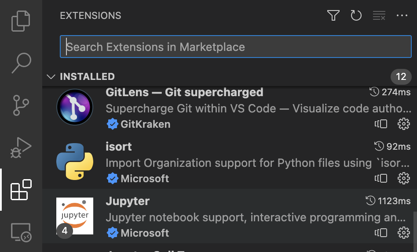The height and width of the screenshot is (252, 417).
Task: Click the GitKraken publisher name
Action: 145,124
